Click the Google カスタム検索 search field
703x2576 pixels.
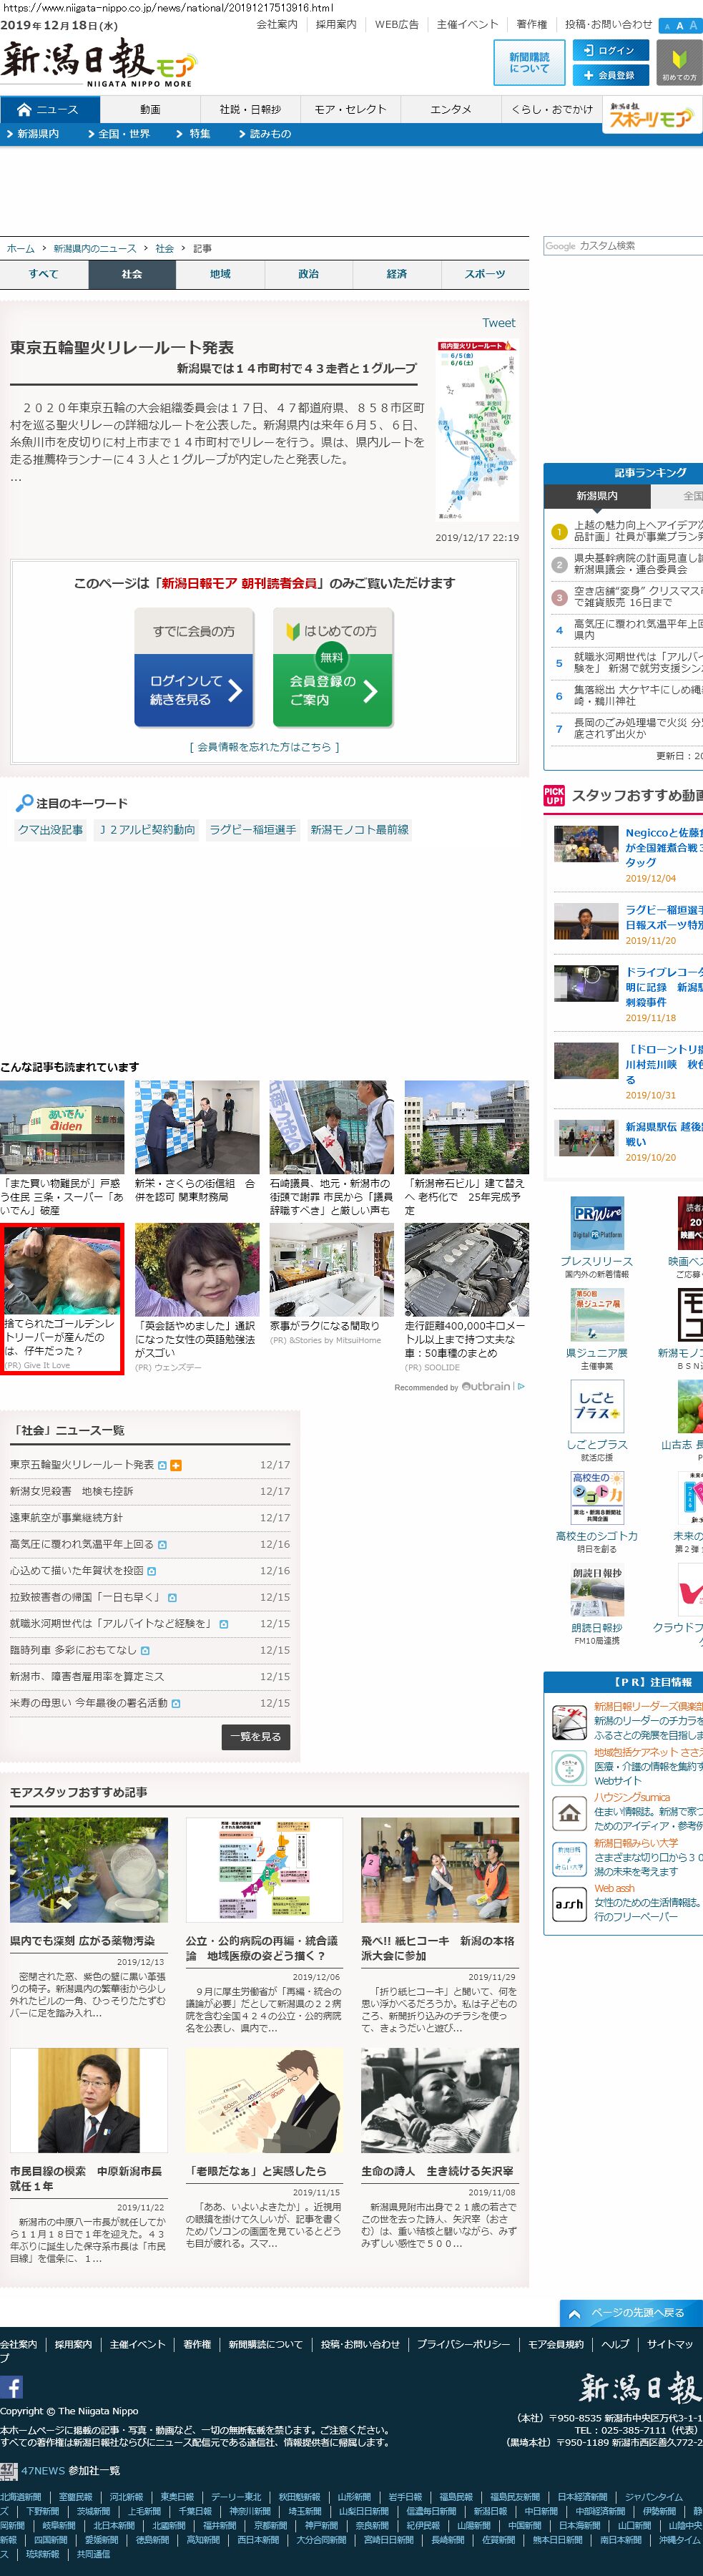tap(623, 246)
